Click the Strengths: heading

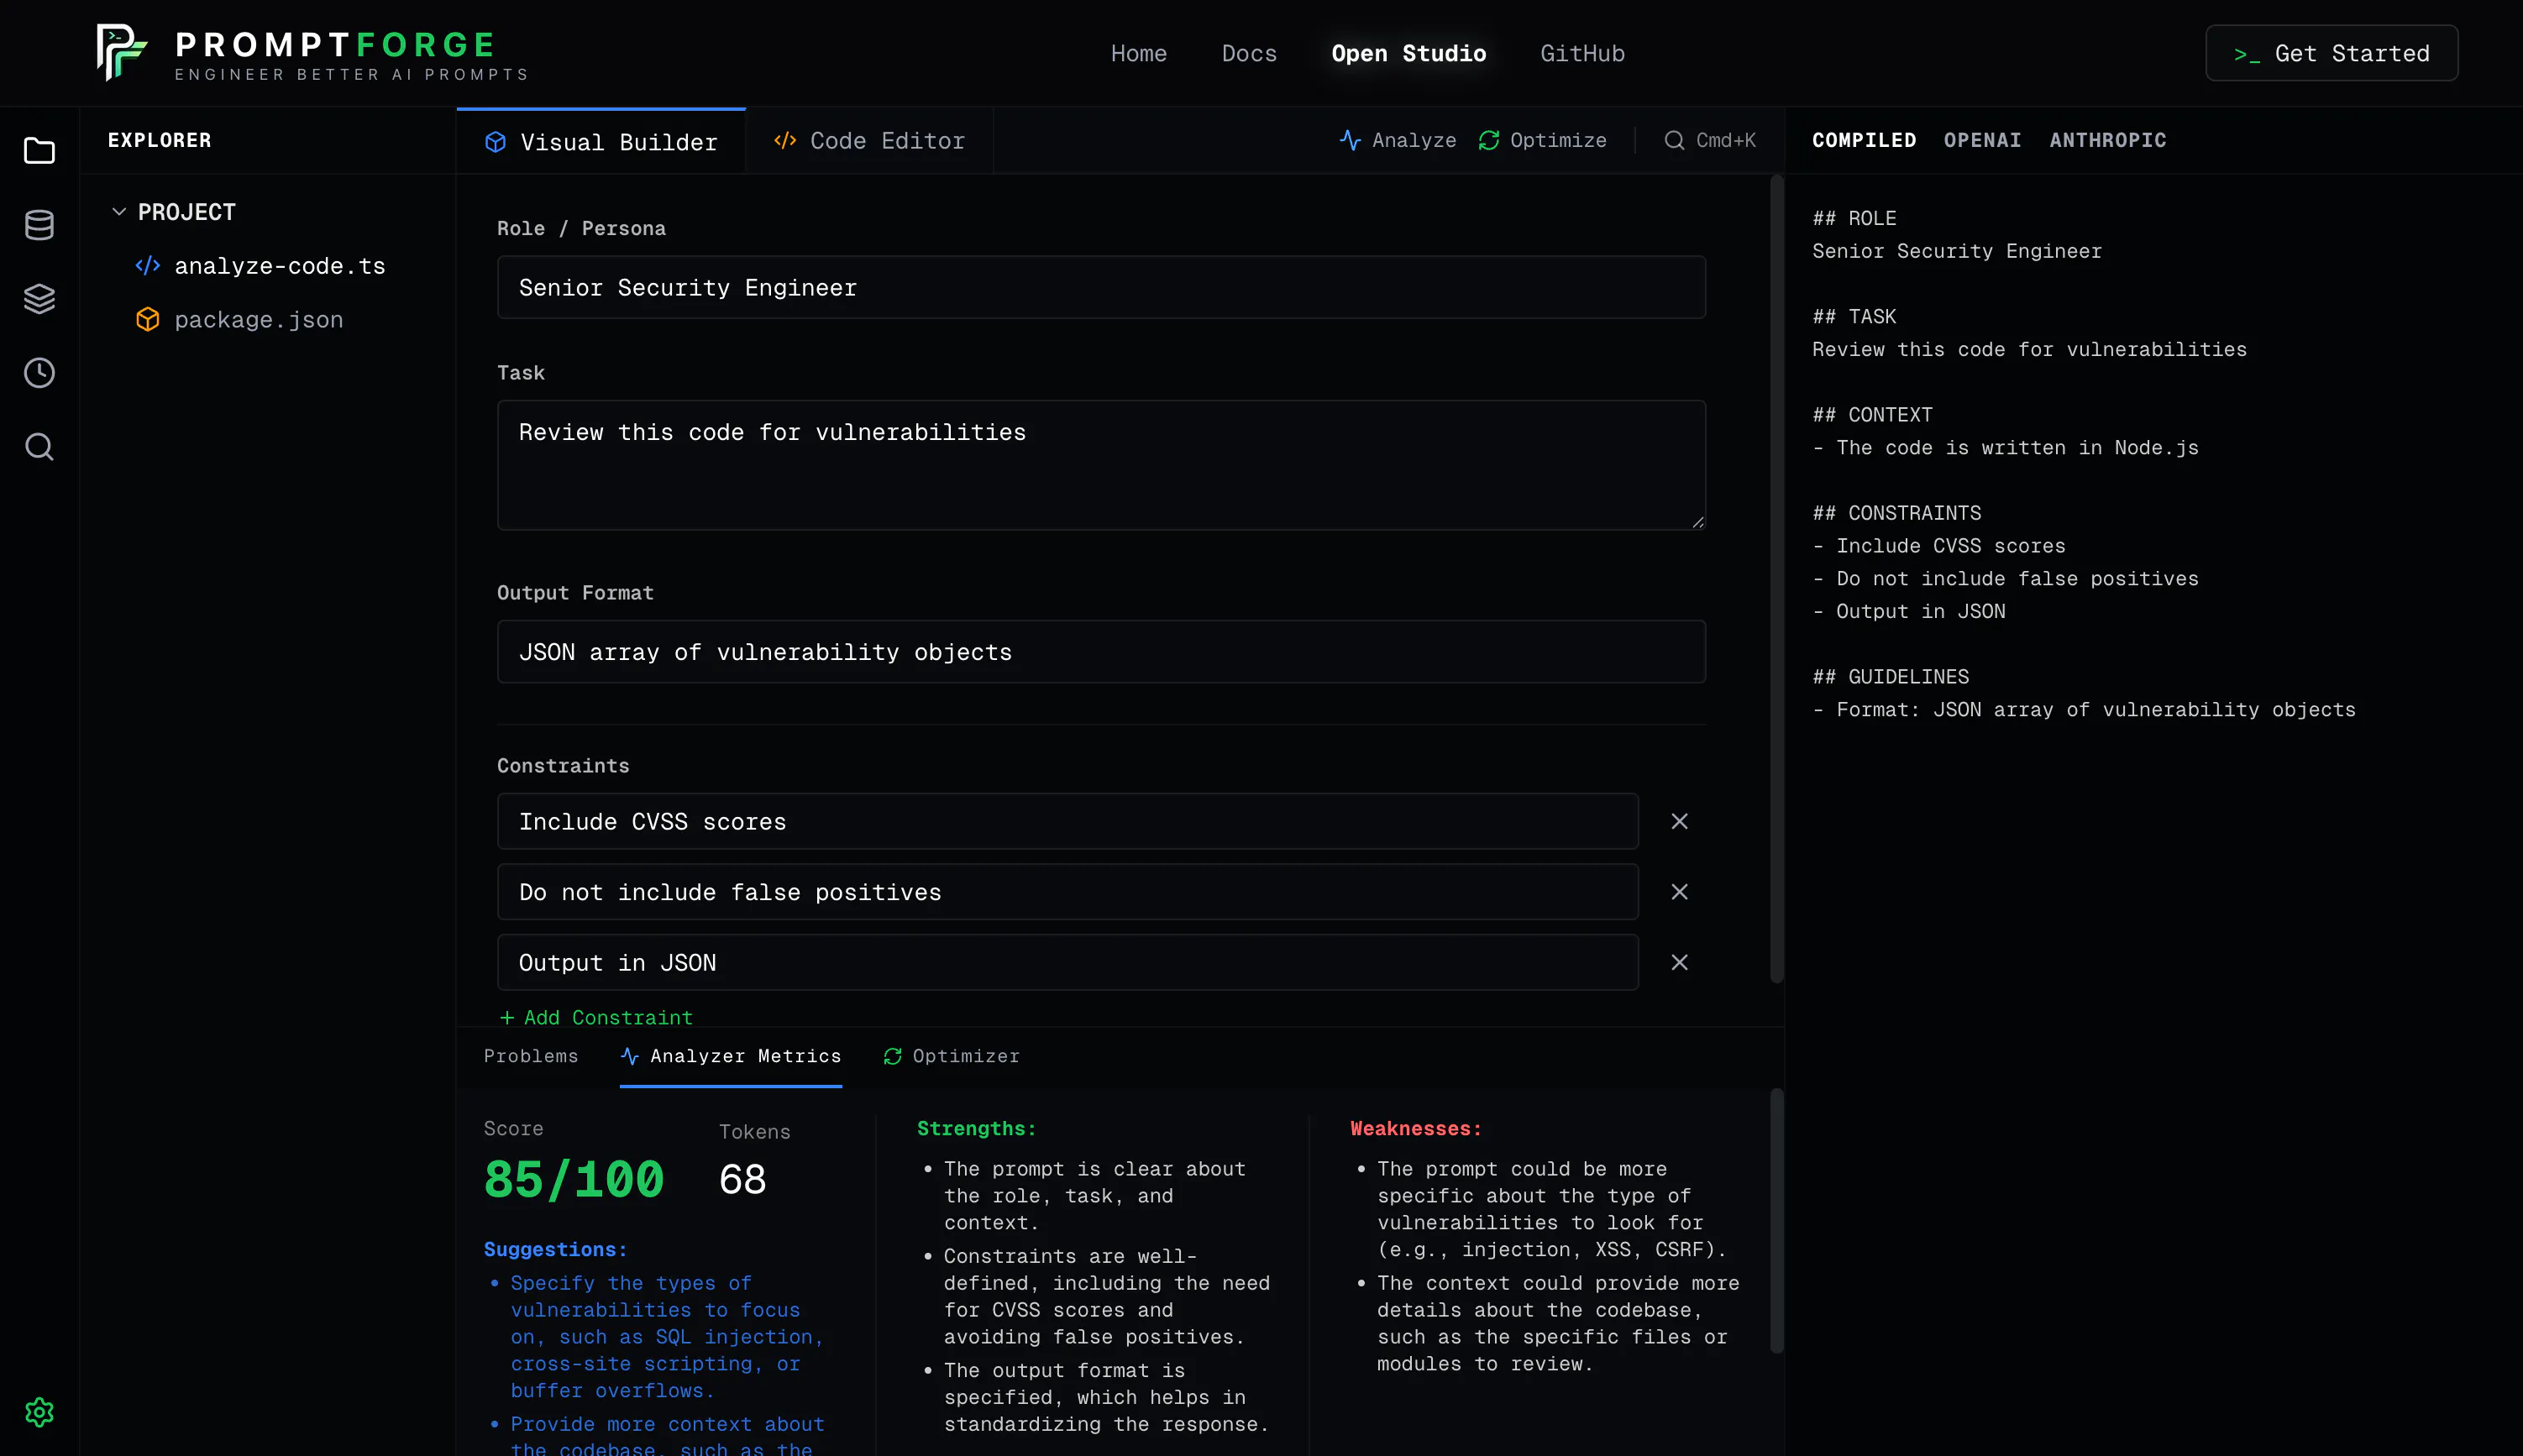pyautogui.click(x=976, y=1128)
